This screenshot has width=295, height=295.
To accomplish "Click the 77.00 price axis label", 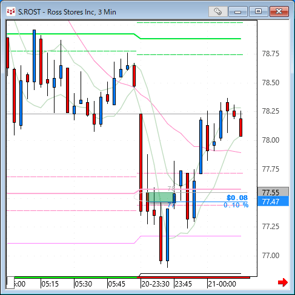I will click(x=271, y=256).
